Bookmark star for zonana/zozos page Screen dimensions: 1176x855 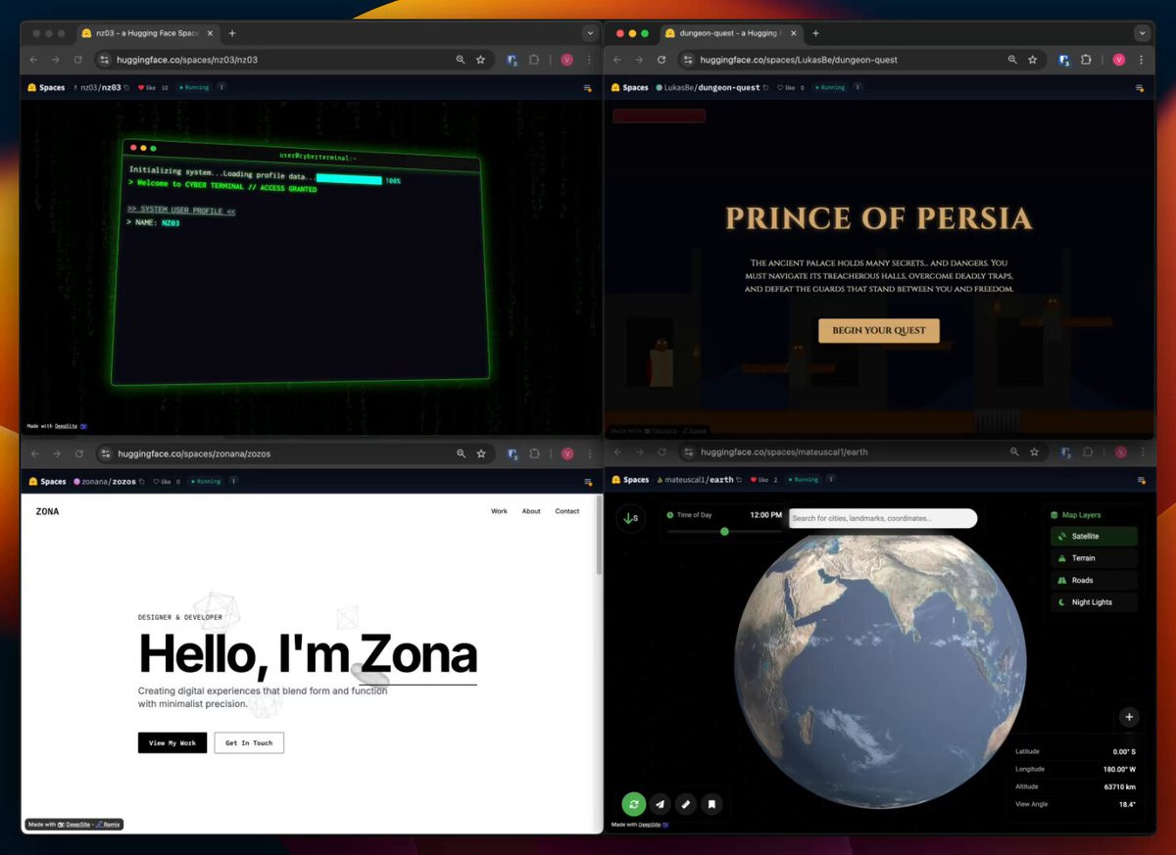(x=481, y=453)
